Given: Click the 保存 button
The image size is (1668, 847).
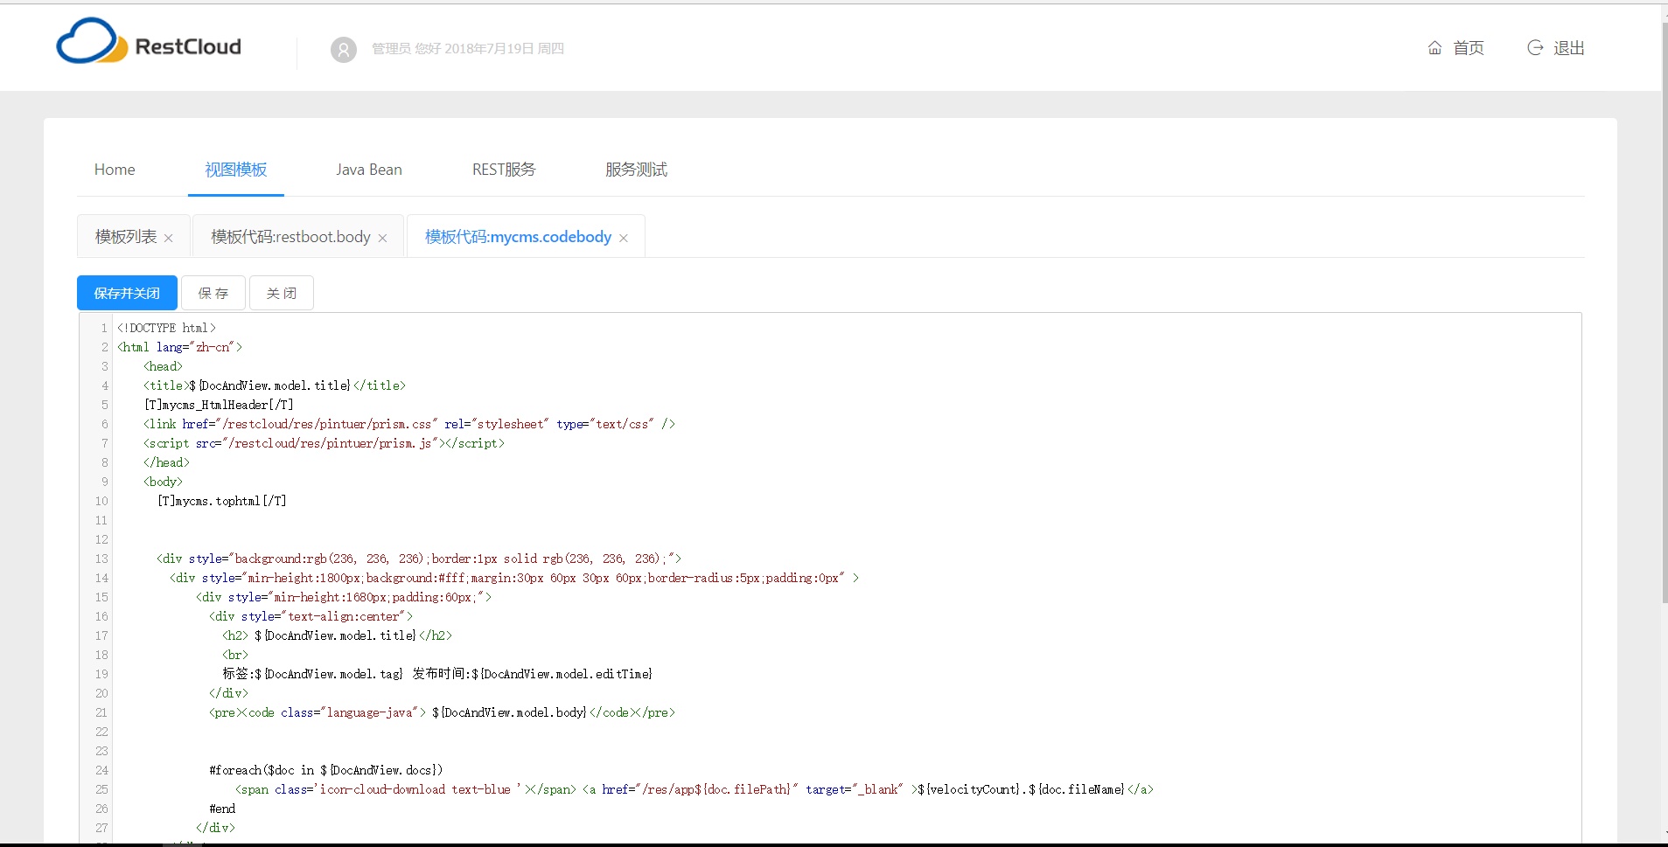Looking at the screenshot, I should click(213, 293).
